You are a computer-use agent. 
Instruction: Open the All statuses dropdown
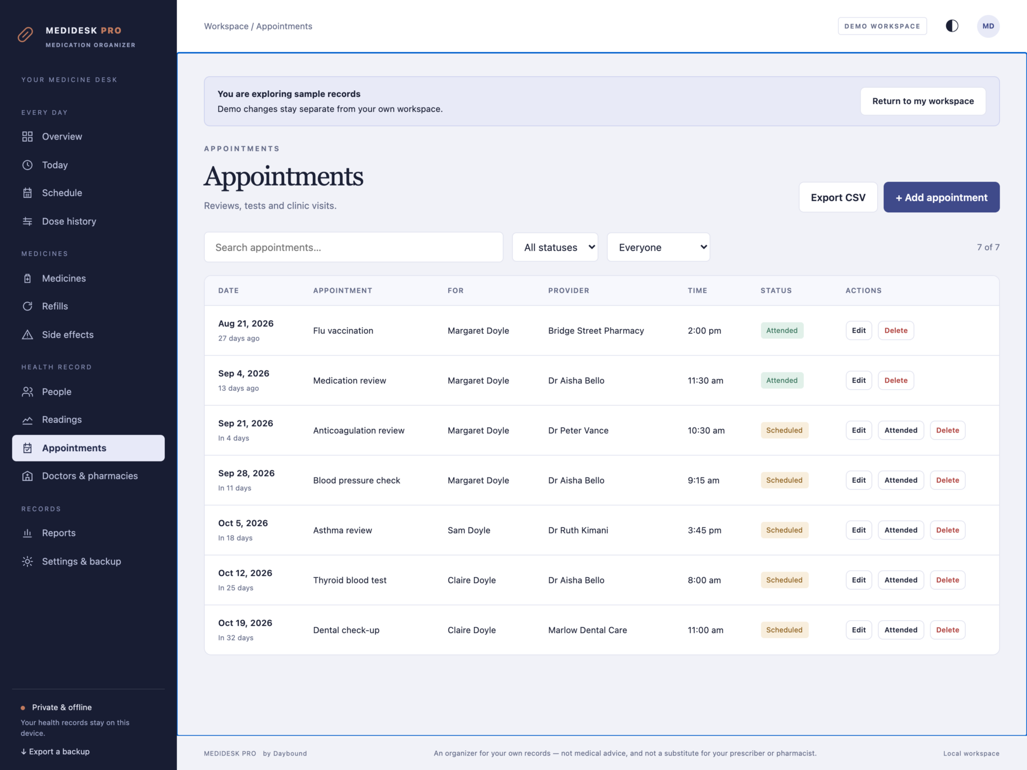point(555,247)
